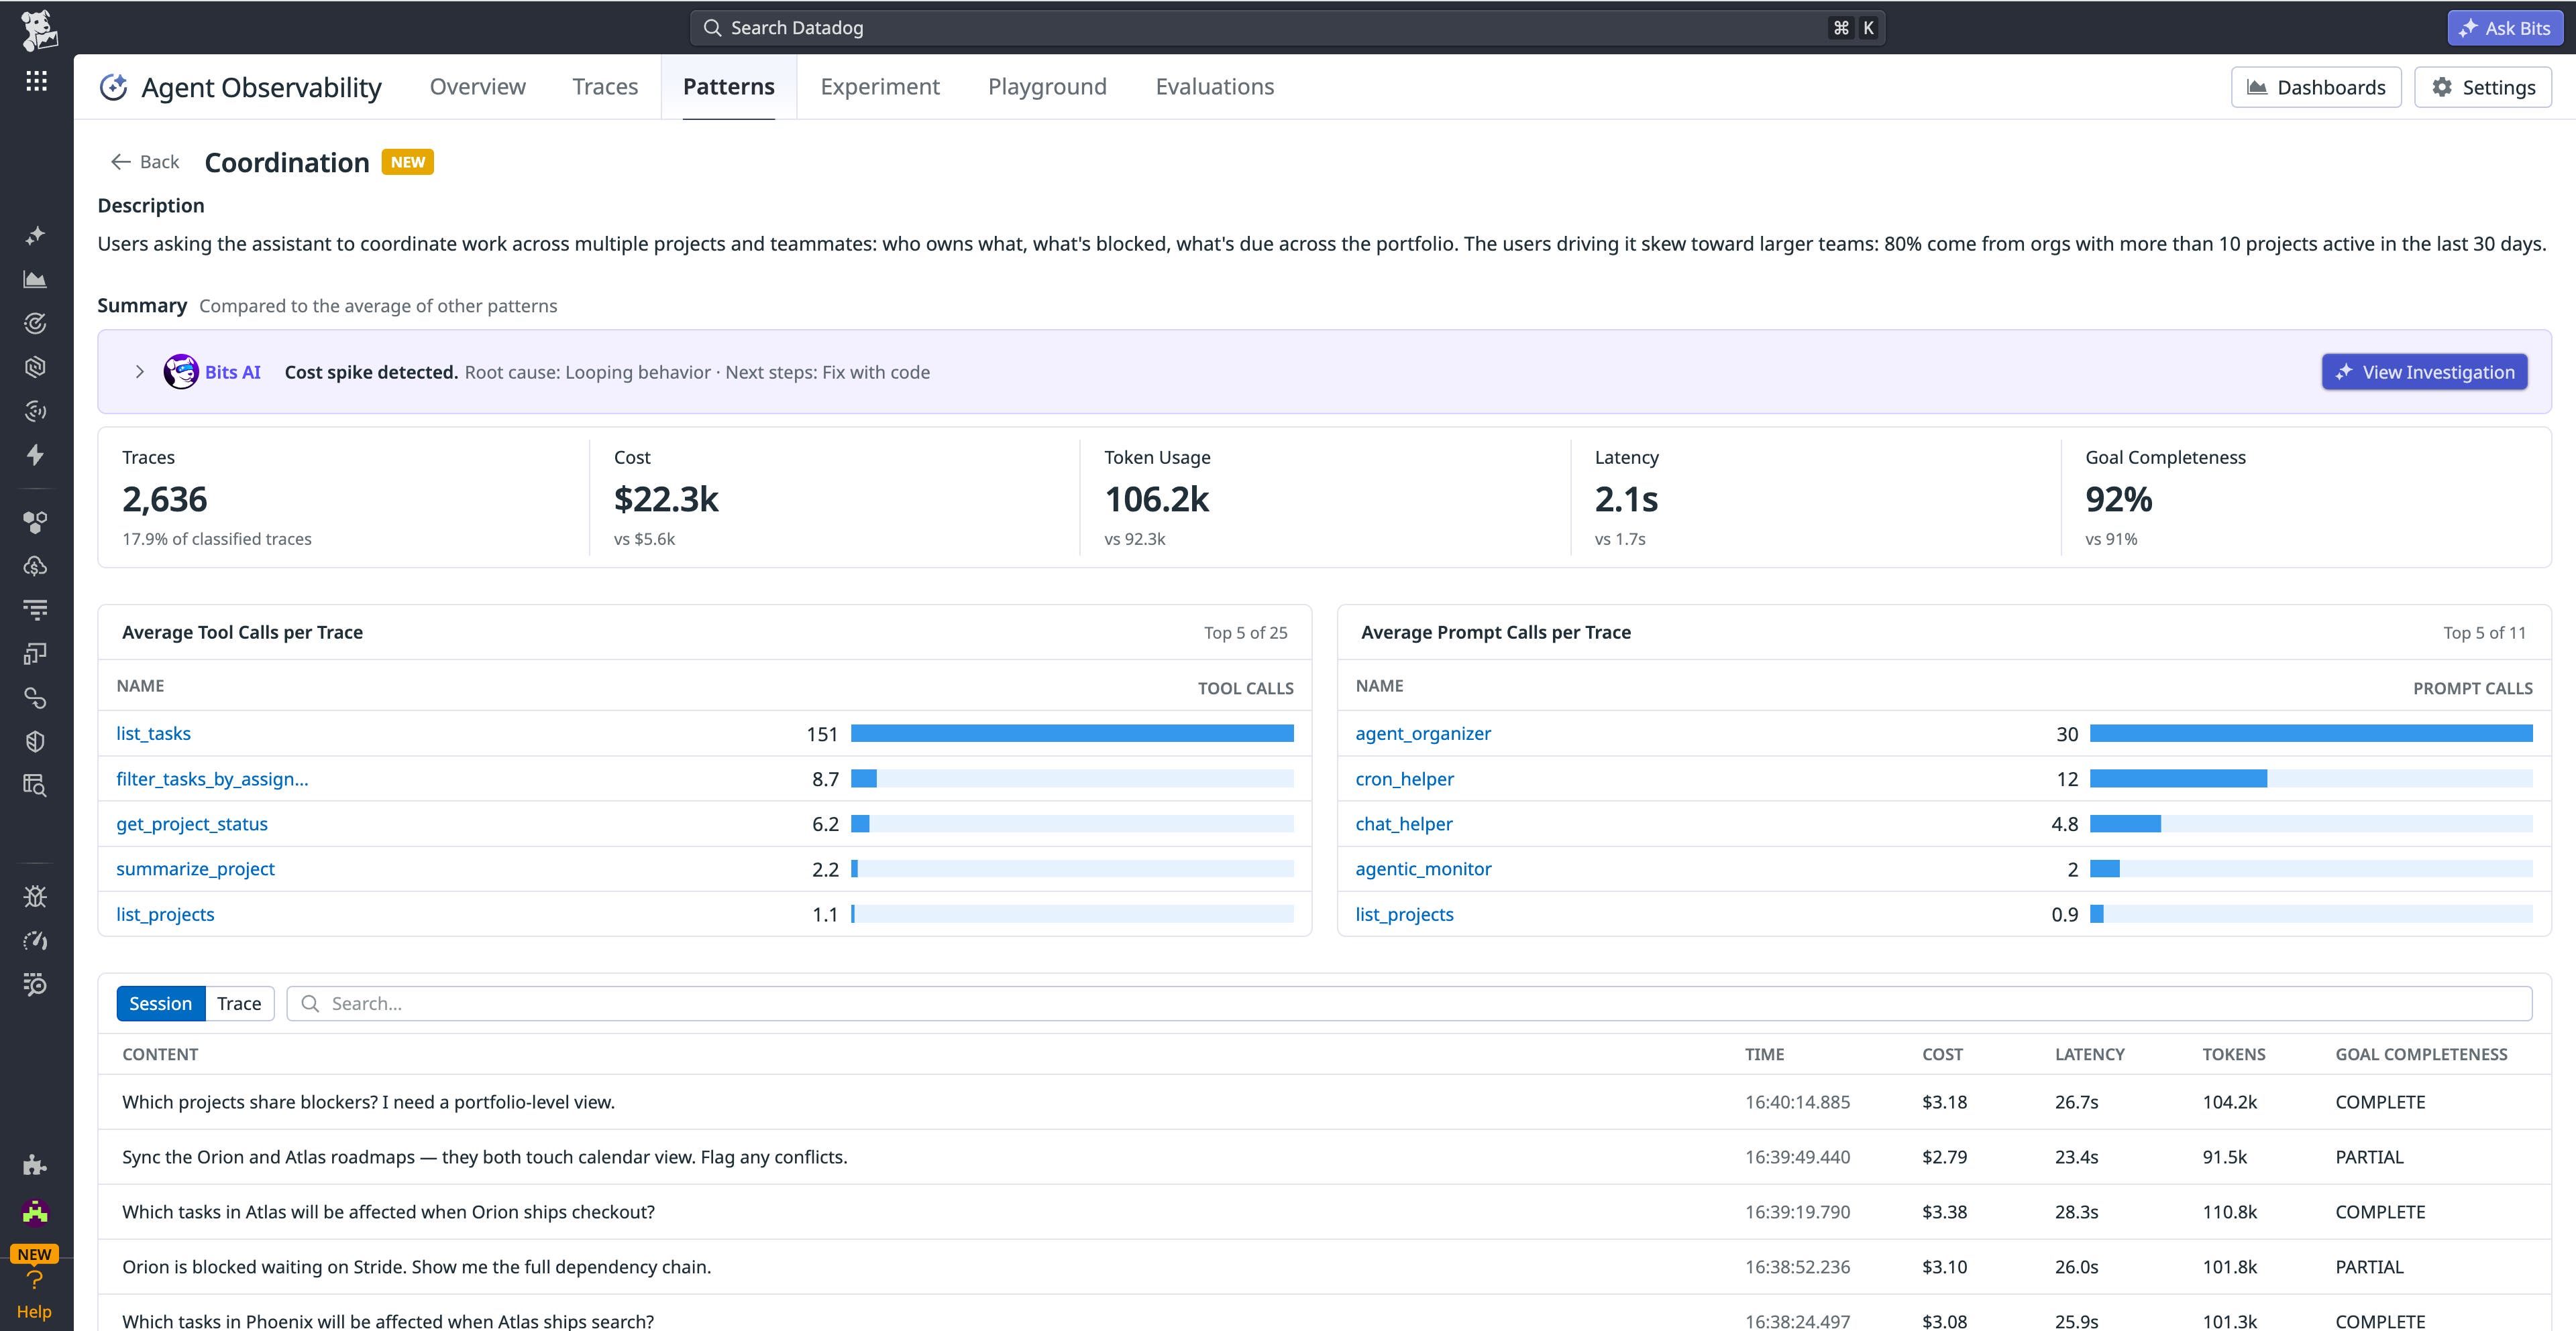Open the target-check monitors sidebar icon
This screenshot has width=2576, height=1331.
[35, 324]
